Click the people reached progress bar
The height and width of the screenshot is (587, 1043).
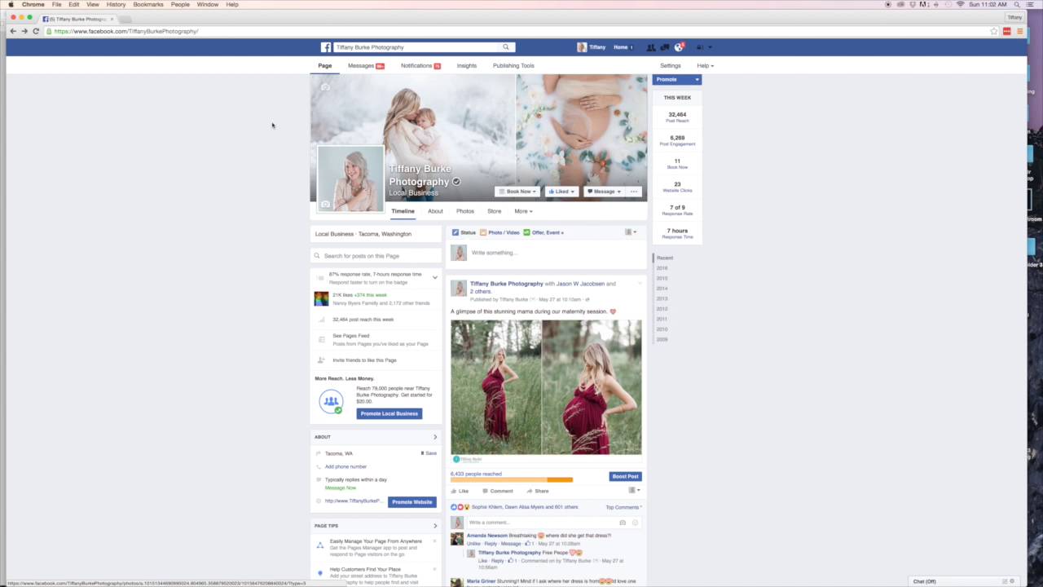[512, 480]
